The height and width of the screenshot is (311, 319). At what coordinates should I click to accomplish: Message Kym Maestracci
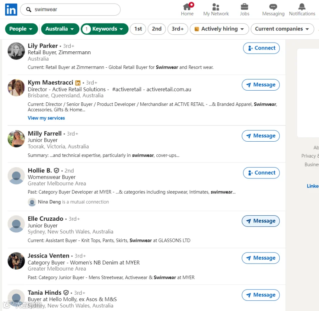click(261, 85)
